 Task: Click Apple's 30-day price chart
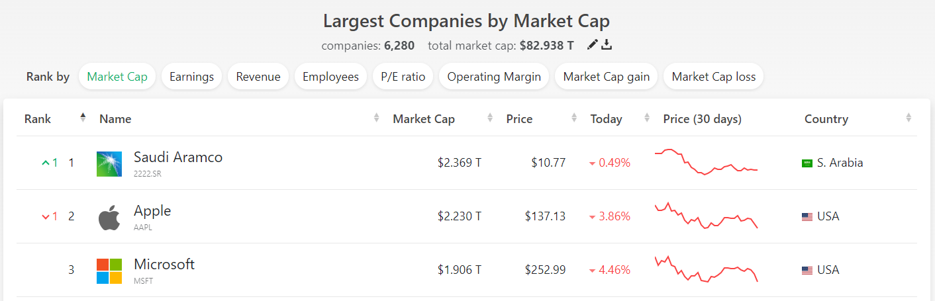[x=706, y=216]
